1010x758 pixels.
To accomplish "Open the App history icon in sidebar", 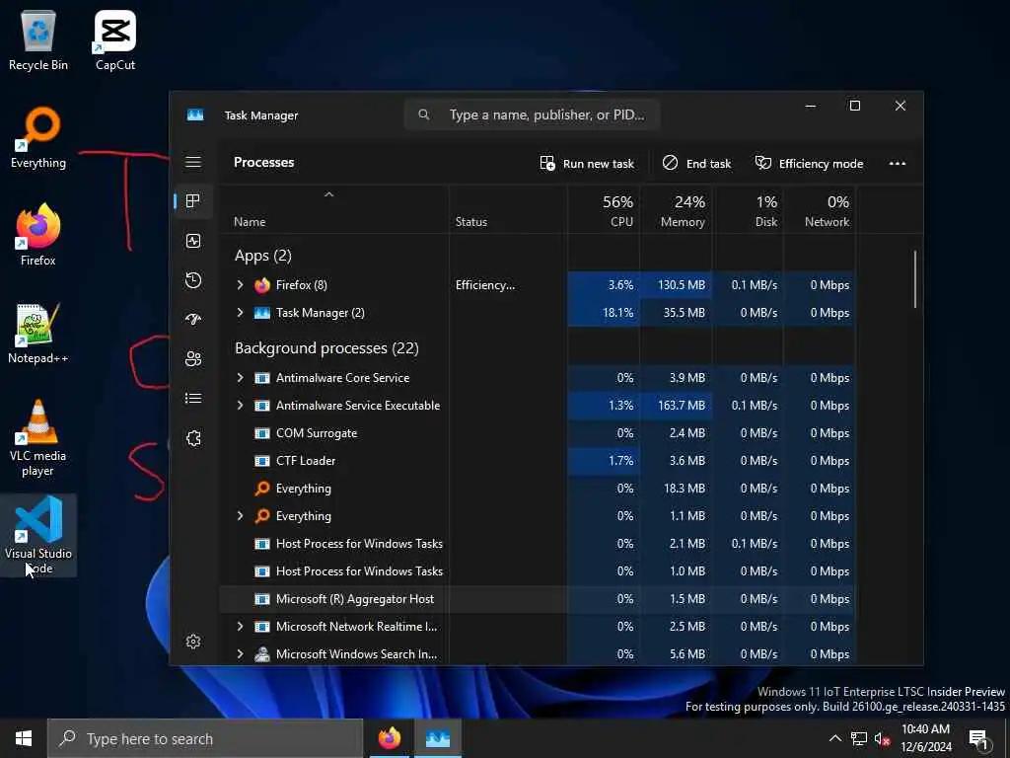I will click(193, 280).
